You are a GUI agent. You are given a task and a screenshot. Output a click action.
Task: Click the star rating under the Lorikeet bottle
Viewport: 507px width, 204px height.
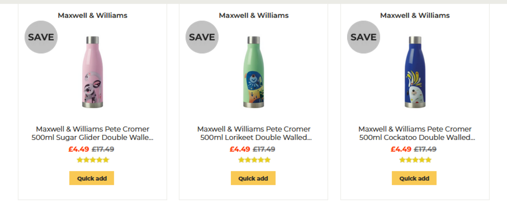point(253,159)
